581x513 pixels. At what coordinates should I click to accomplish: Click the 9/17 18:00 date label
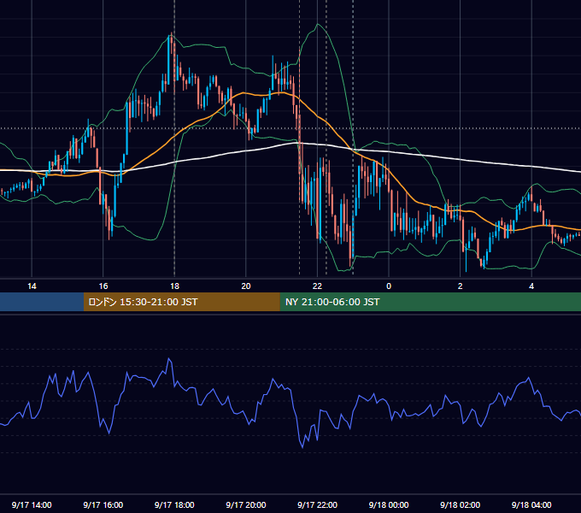[174, 504]
